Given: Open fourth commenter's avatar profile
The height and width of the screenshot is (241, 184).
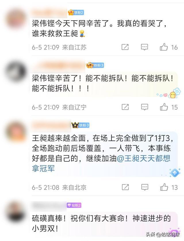Looking at the screenshot, I should point(16,212).
